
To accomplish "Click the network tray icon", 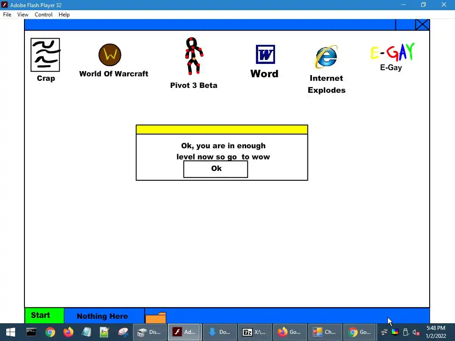I will [x=384, y=332].
